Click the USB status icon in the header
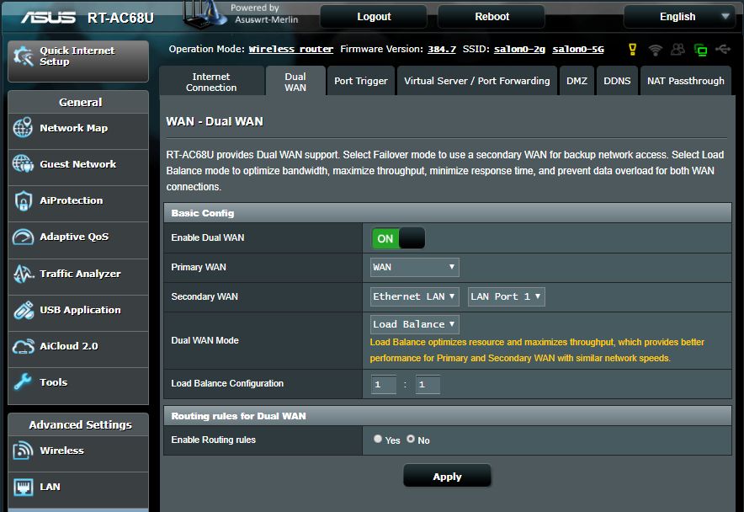The height and width of the screenshot is (512, 744). [723, 49]
